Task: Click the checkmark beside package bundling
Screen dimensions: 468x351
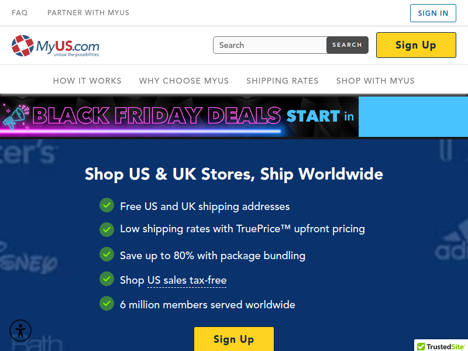Action: pyautogui.click(x=106, y=254)
